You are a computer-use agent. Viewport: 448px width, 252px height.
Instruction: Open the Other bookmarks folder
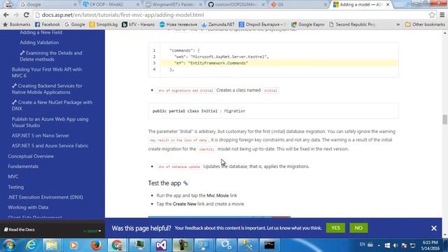pyautogui.click(x=425, y=24)
